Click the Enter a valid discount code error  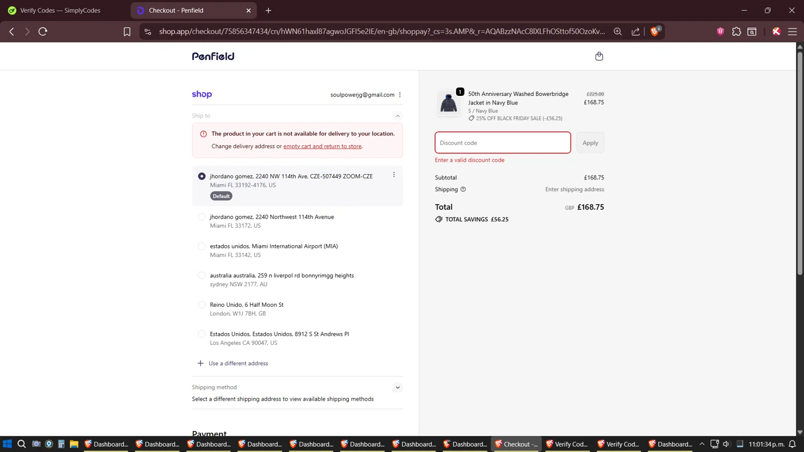coord(470,160)
